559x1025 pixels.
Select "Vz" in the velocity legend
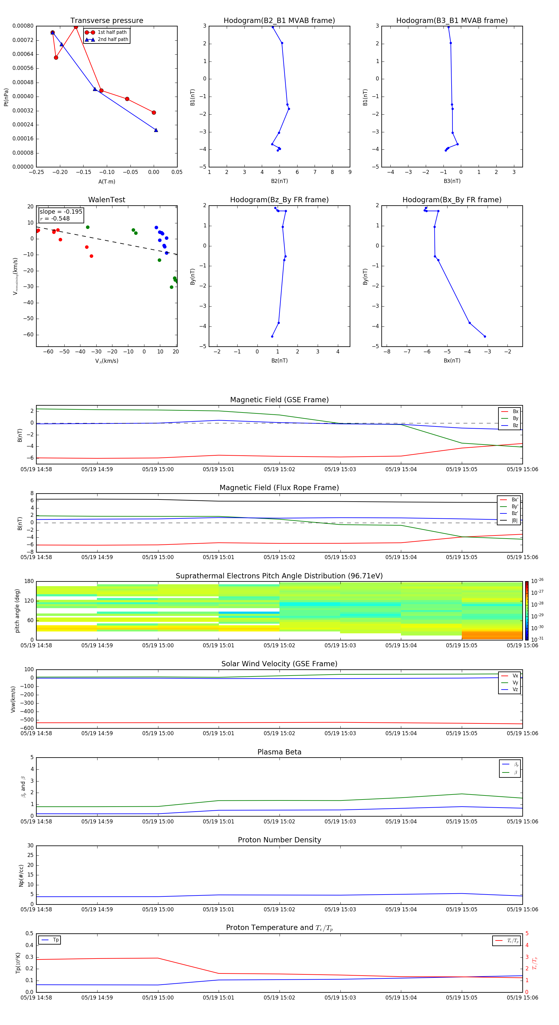(510, 690)
